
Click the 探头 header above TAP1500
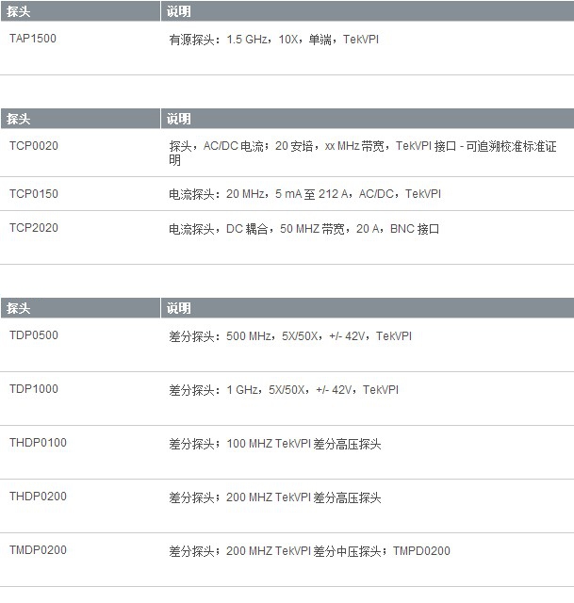(19, 12)
